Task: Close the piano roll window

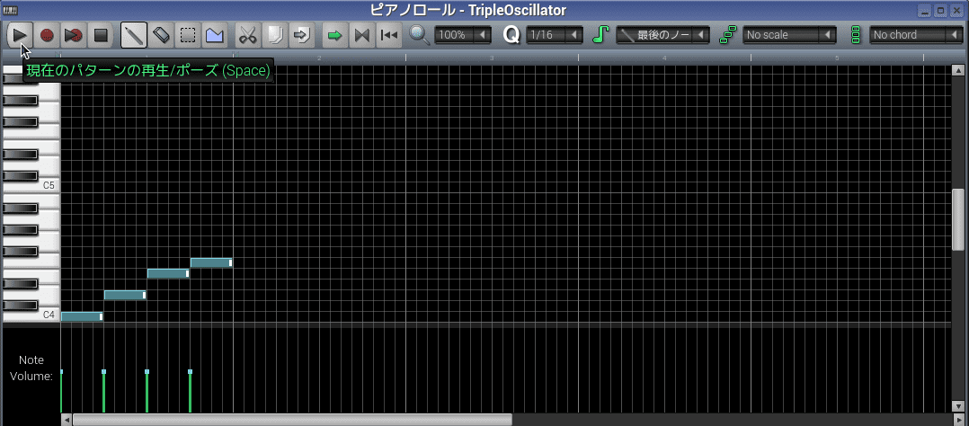Action: (956, 11)
